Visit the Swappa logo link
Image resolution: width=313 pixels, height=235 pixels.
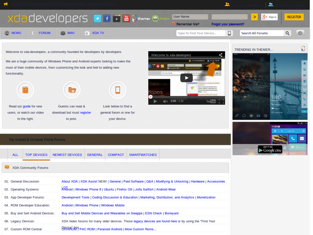pyautogui.click(x=160, y=18)
